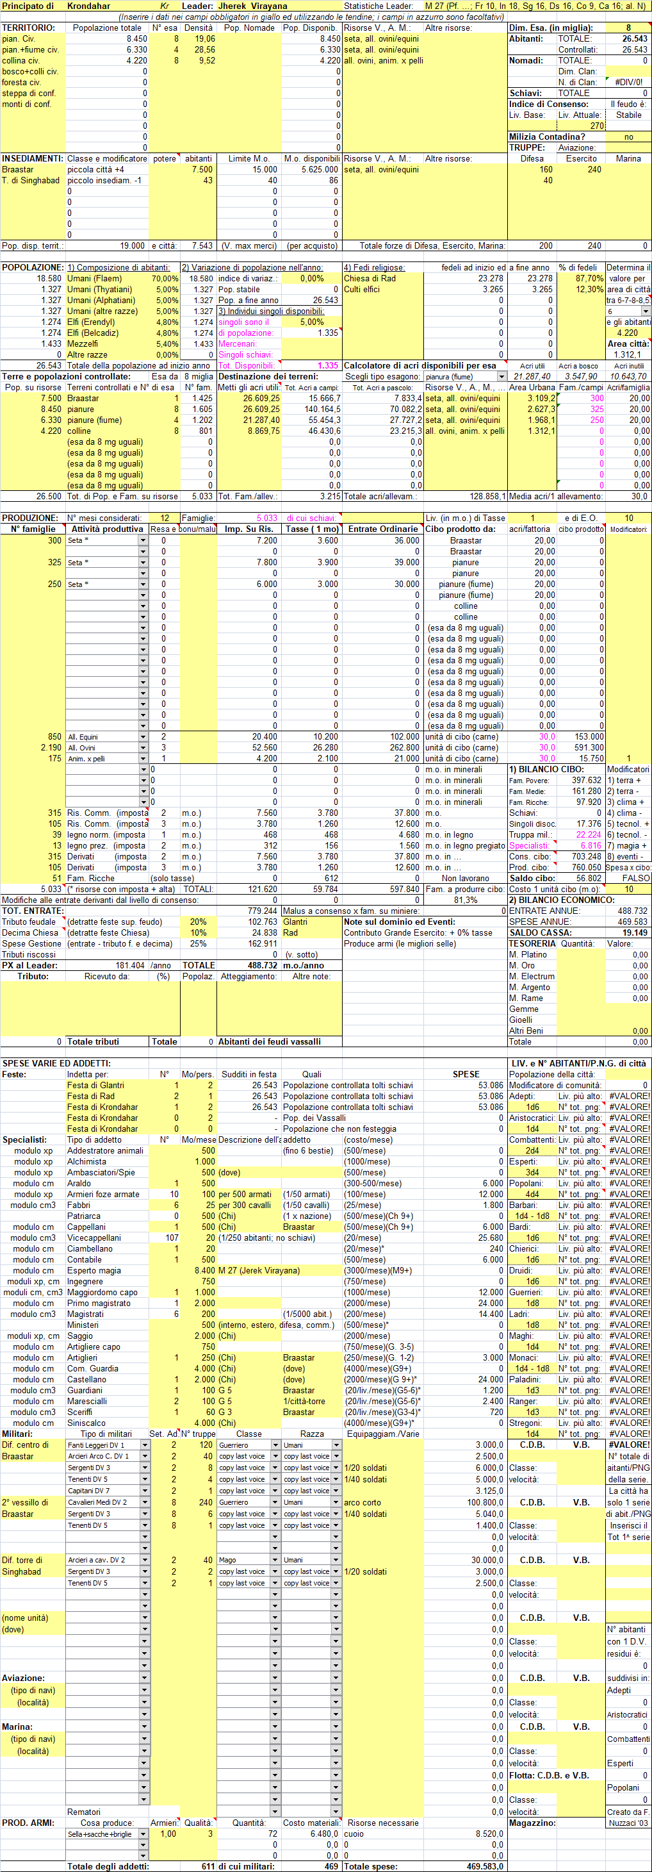Image resolution: width=652 pixels, height=1872 pixels.
Task: Select the 'Produce armi (le migliori selle)' note
Action: [x=400, y=943]
